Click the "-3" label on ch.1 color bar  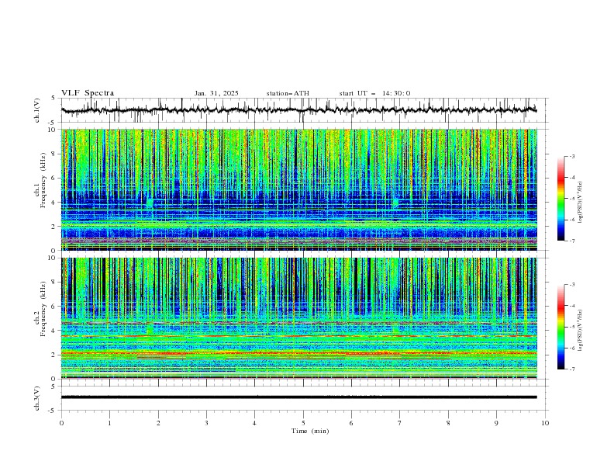coord(571,156)
